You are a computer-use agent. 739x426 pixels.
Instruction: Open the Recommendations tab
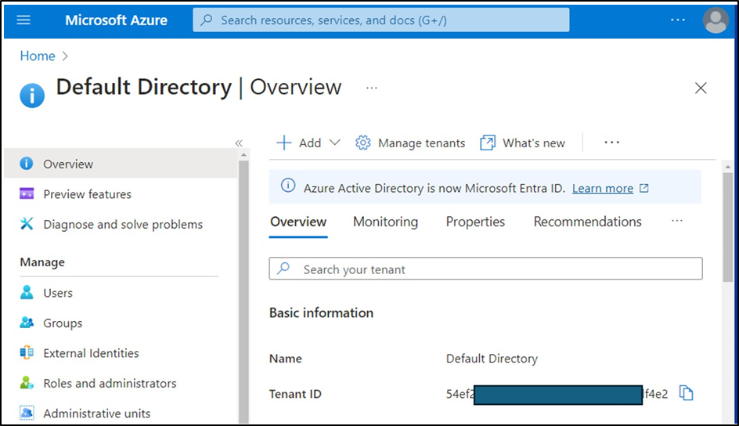click(587, 222)
